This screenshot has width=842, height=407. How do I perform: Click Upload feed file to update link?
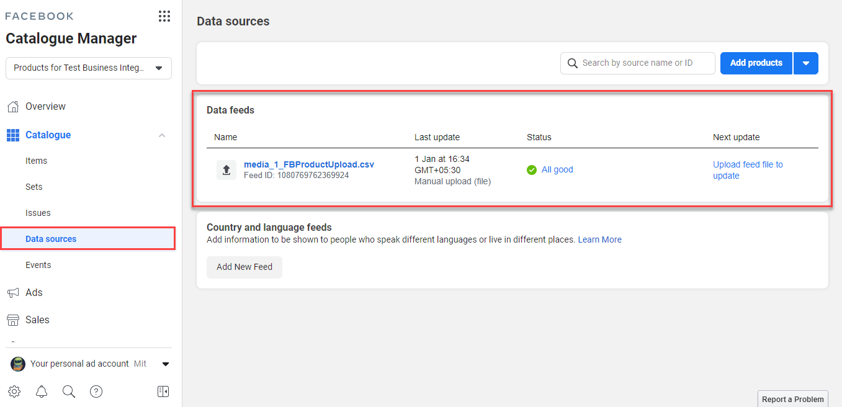pyautogui.click(x=748, y=170)
